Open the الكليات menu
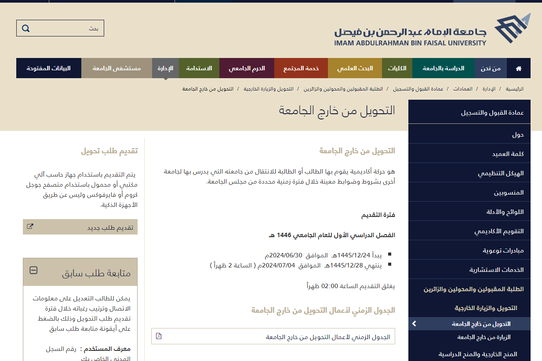Image resolution: width=542 pixels, height=361 pixels. point(397,69)
